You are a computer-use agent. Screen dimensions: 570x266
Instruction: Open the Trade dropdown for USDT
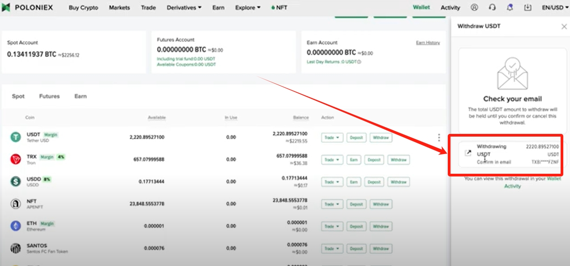[332, 137]
